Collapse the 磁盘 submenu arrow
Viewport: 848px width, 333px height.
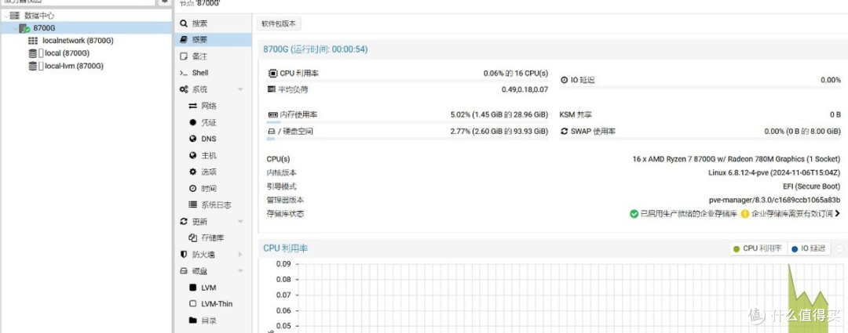241,271
